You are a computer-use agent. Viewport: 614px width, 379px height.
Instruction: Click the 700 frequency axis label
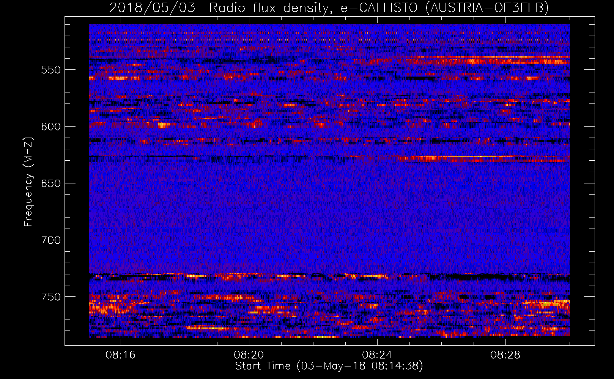51,240
